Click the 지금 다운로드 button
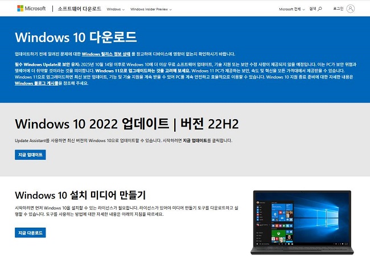Screen dimensions: 370x263 pos(30,233)
